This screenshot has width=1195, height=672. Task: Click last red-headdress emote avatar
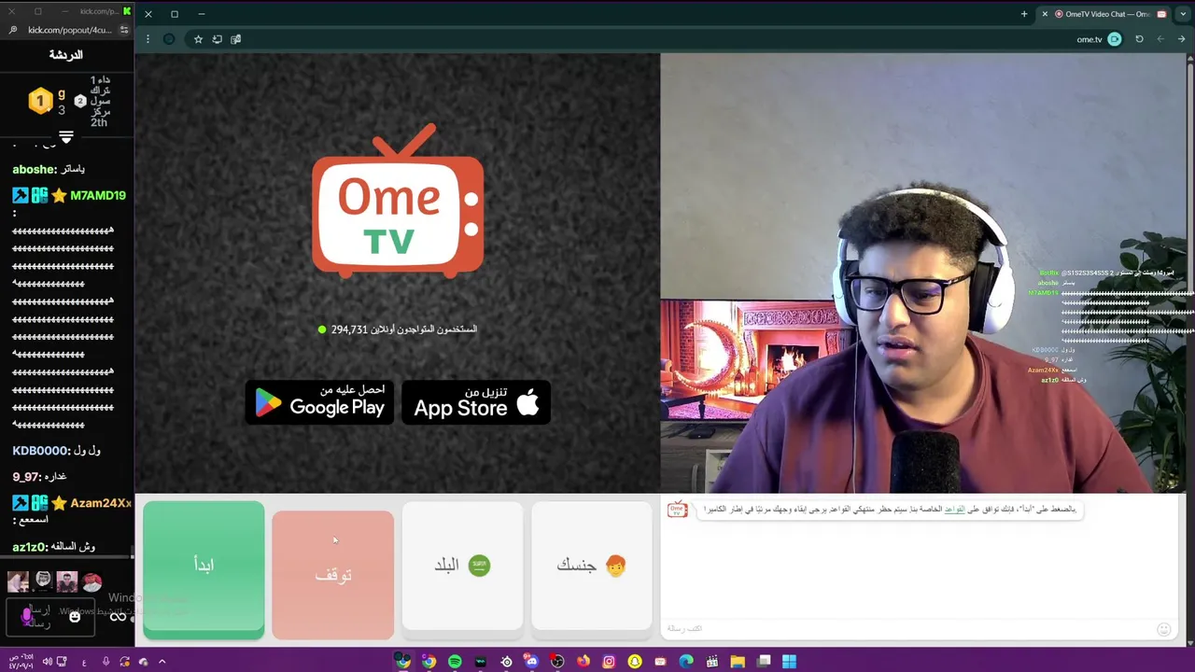pos(91,581)
